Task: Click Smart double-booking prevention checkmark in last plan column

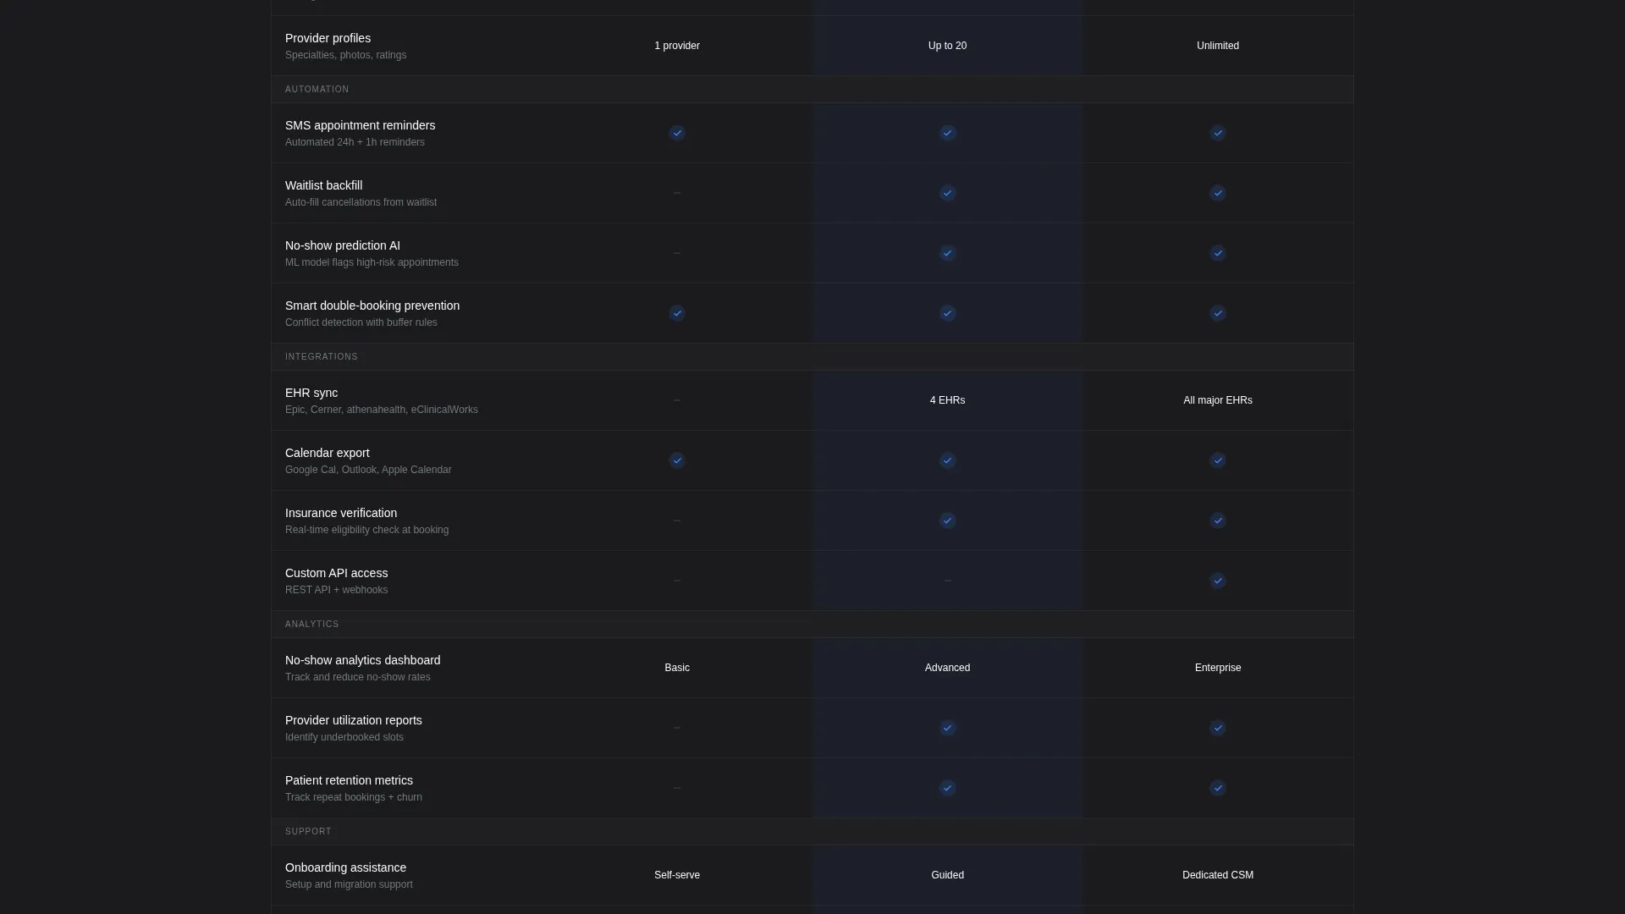Action: (x=1218, y=313)
